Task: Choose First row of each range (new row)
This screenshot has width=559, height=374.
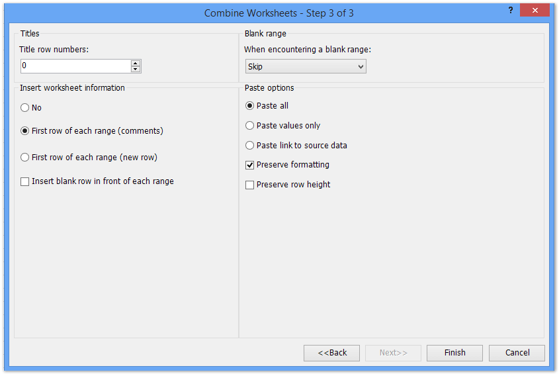Action: coord(89,158)
